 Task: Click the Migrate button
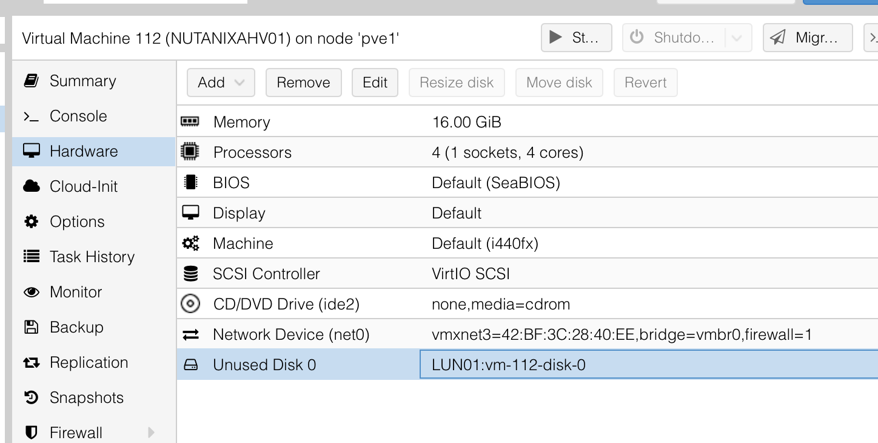point(807,38)
